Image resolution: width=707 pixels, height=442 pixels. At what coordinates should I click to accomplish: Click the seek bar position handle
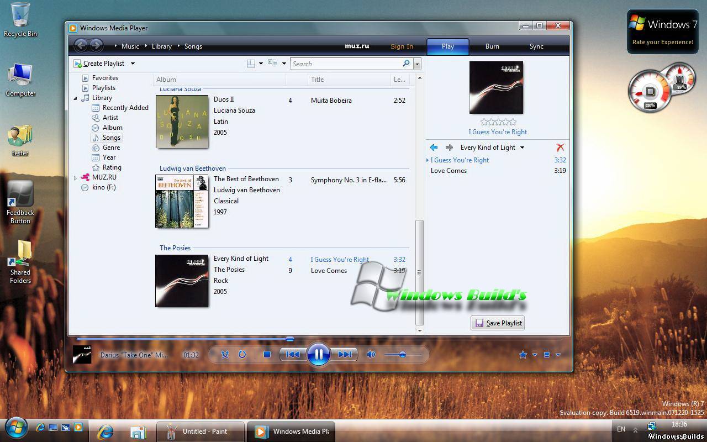290,339
